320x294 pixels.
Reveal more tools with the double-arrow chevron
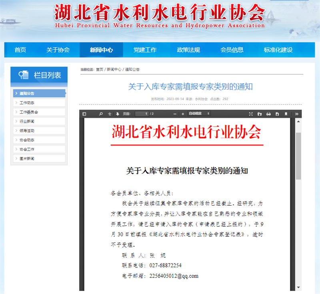296,114
